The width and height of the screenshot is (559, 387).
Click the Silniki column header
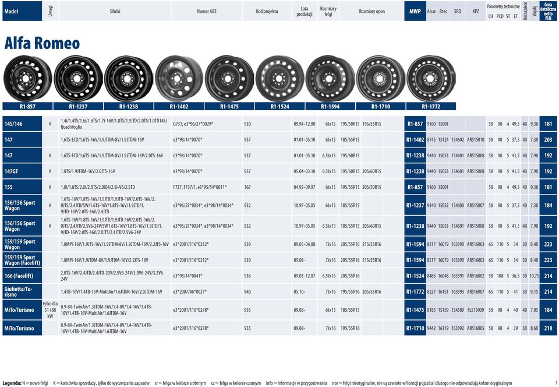click(x=115, y=11)
